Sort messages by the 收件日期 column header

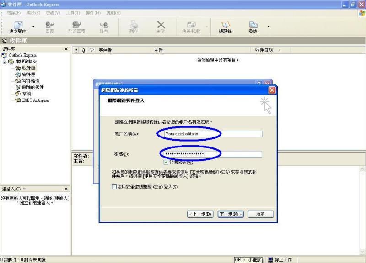point(265,50)
